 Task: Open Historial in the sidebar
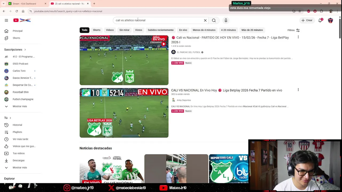coord(17,125)
